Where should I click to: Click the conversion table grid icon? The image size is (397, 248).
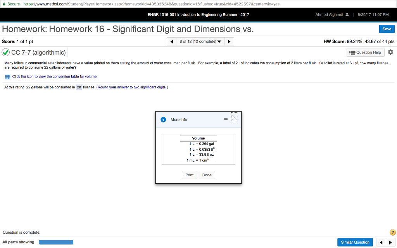tap(7, 77)
